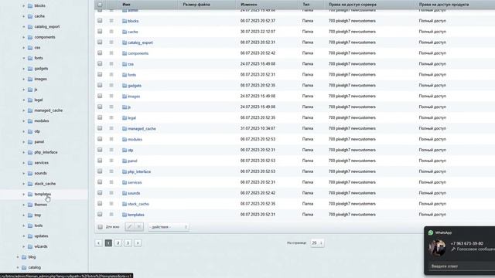Screen dimensions: 495x278
Task: Expand the components node in sidebar tree
Action: pyautogui.click(x=23, y=37)
